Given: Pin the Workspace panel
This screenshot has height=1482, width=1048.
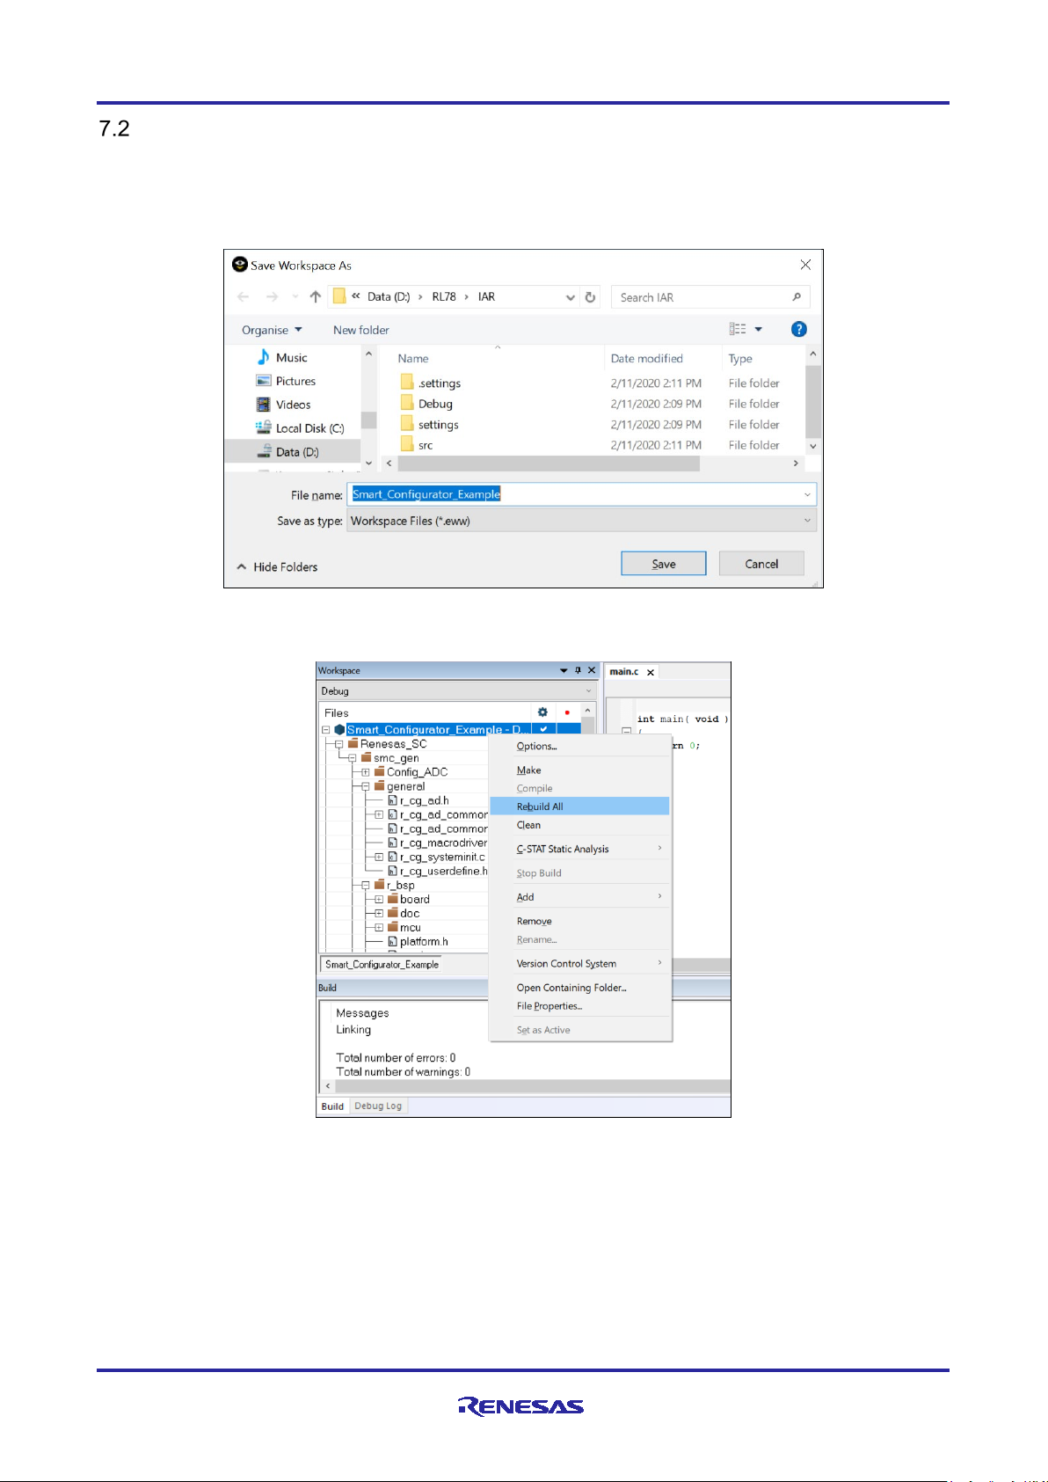Looking at the screenshot, I should pos(578,670).
